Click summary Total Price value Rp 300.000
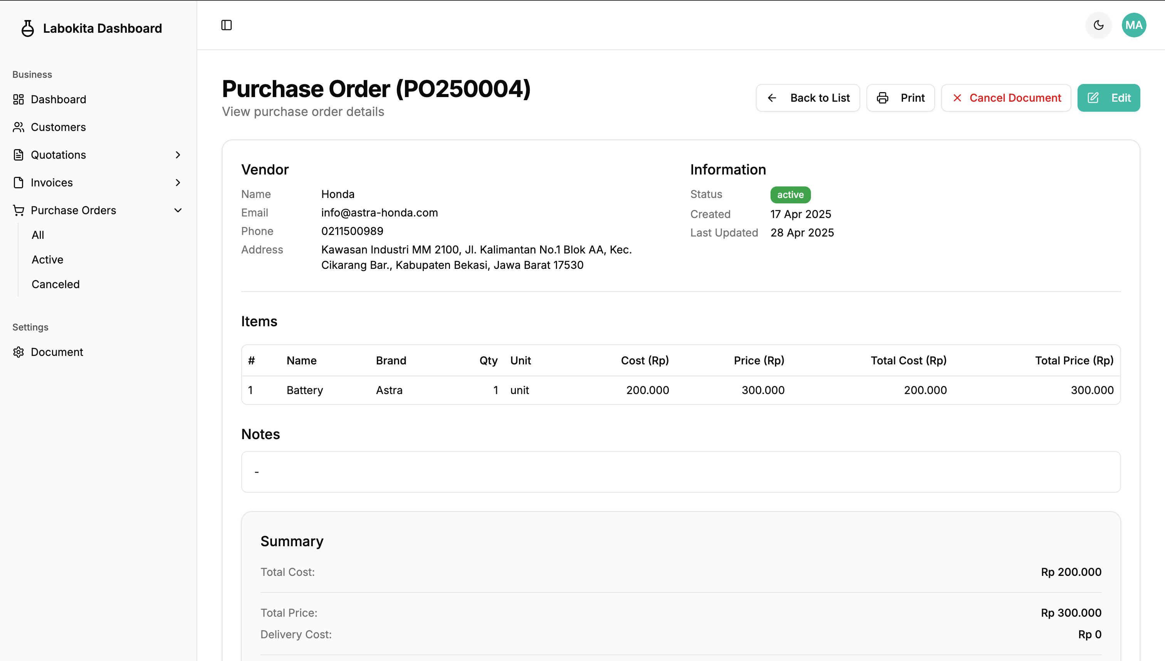The width and height of the screenshot is (1165, 661). pos(1071,613)
